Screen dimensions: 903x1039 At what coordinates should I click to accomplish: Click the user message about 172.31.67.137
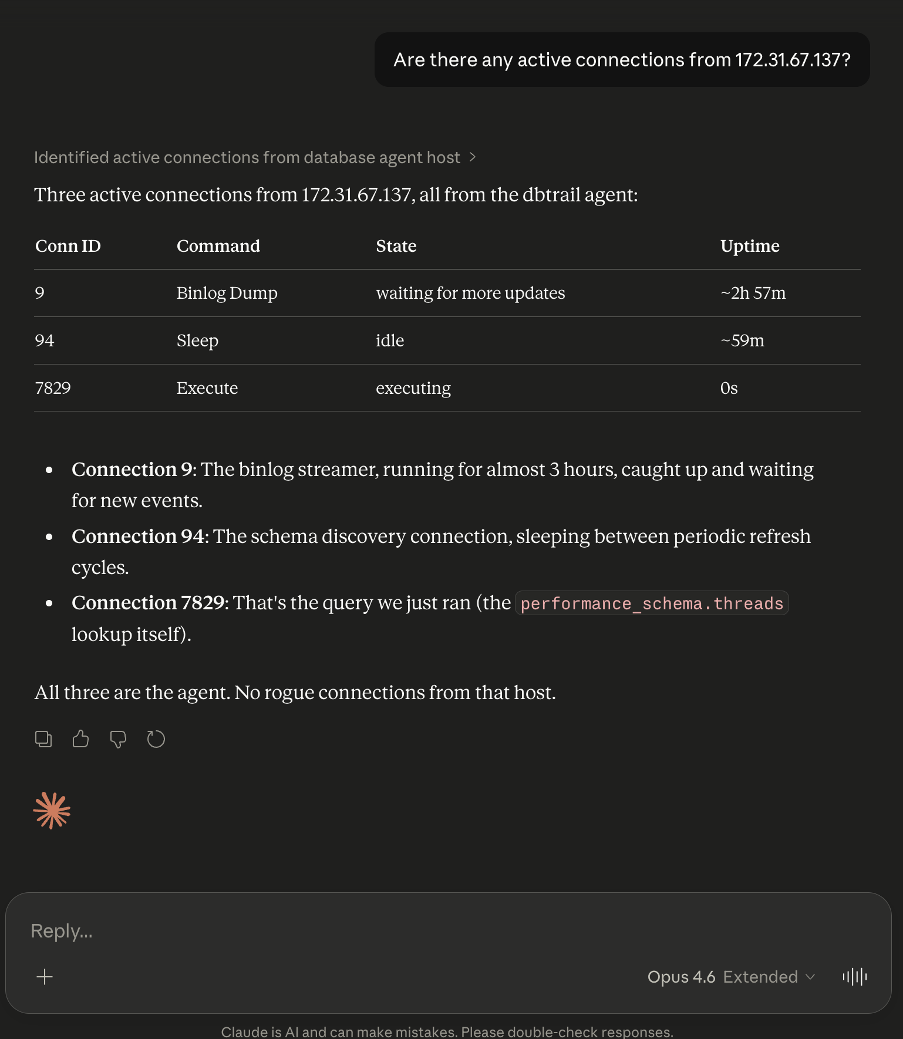(622, 60)
